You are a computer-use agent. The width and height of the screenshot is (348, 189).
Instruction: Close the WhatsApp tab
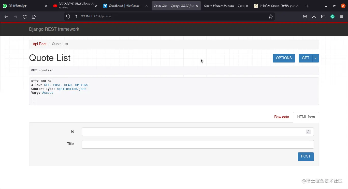coord(46,6)
